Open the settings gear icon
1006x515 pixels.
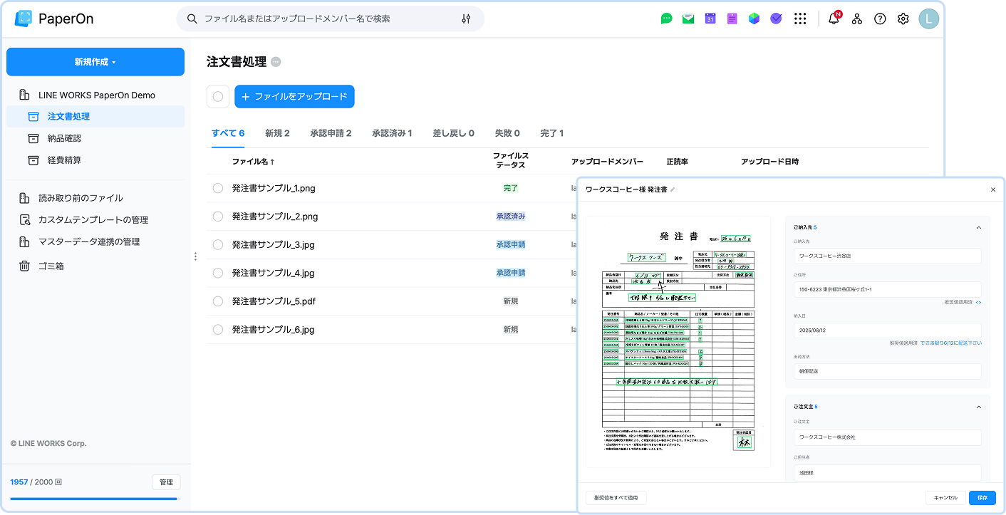[903, 19]
